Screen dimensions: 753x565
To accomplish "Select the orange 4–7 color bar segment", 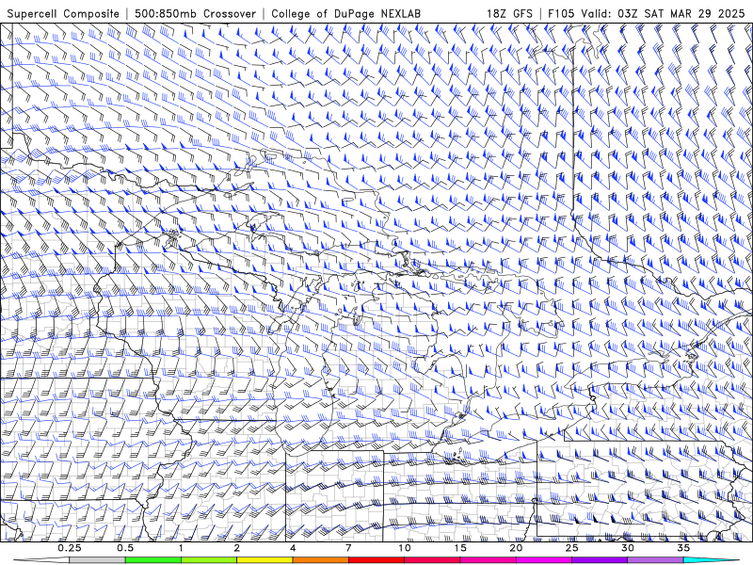I will pyautogui.click(x=320, y=560).
